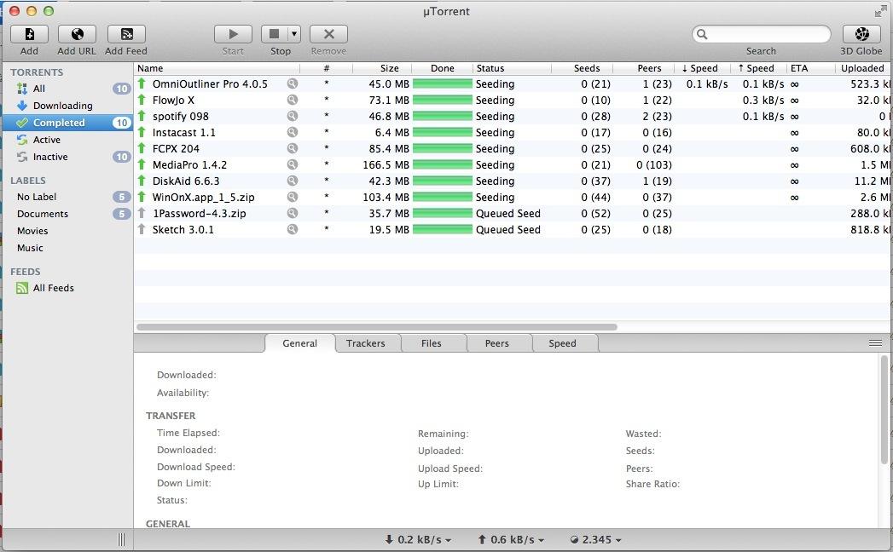Sort torrents by the Name column header
893x552 pixels.
(x=217, y=68)
